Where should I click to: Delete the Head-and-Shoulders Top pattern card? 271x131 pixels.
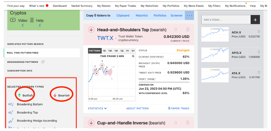(x=188, y=30)
